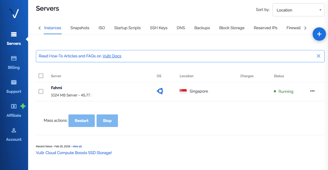Open the Billing card icon
The image size is (328, 170).
(x=14, y=58)
